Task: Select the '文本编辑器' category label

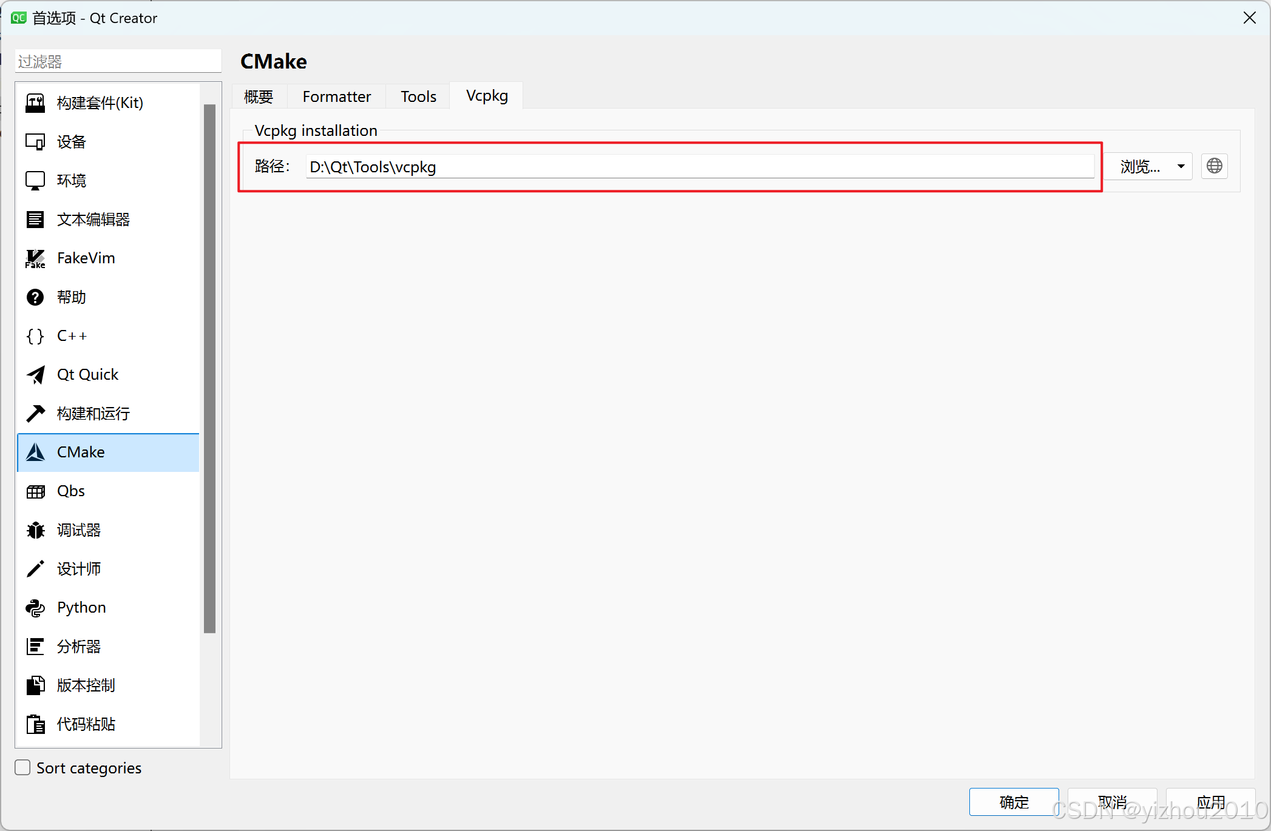Action: coord(93,220)
